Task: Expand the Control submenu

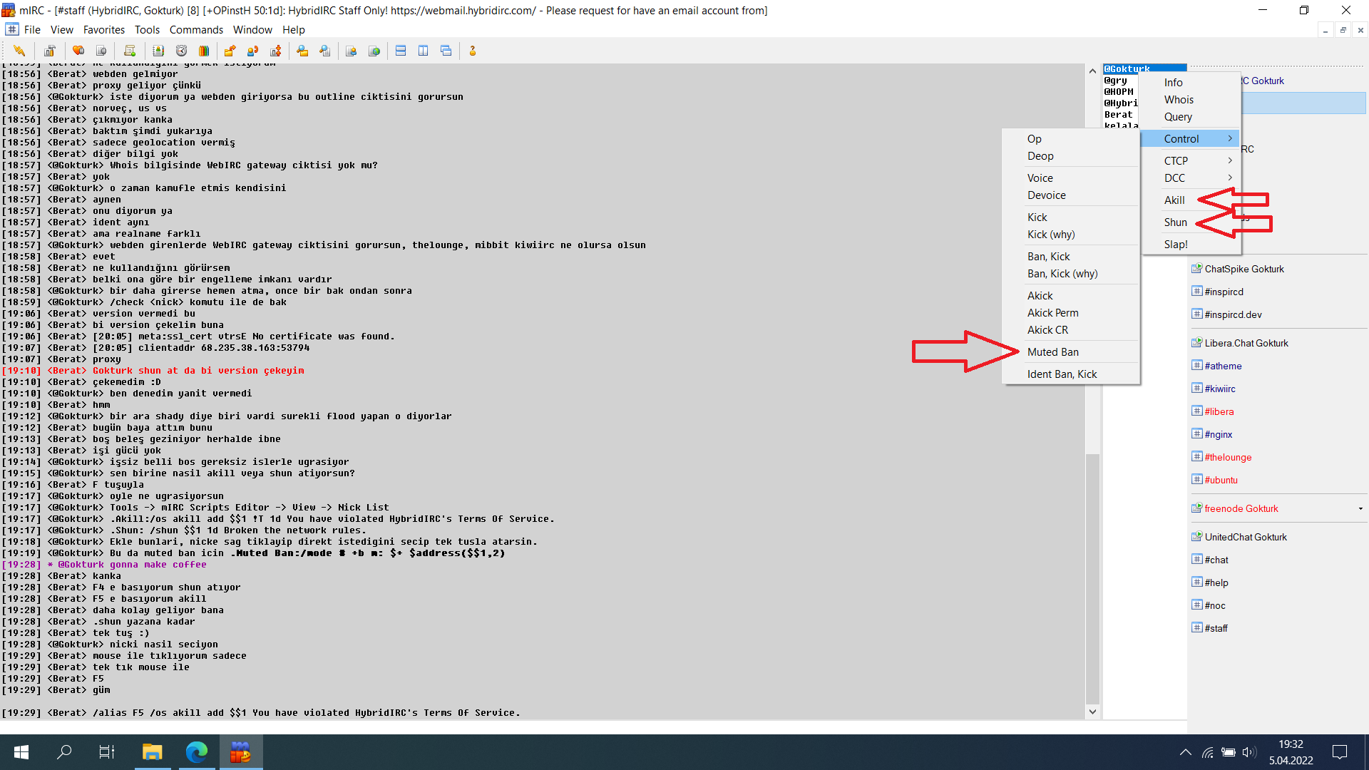Action: 1191,138
